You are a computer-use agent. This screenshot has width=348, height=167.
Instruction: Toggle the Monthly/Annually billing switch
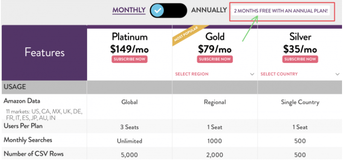pyautogui.click(x=168, y=10)
